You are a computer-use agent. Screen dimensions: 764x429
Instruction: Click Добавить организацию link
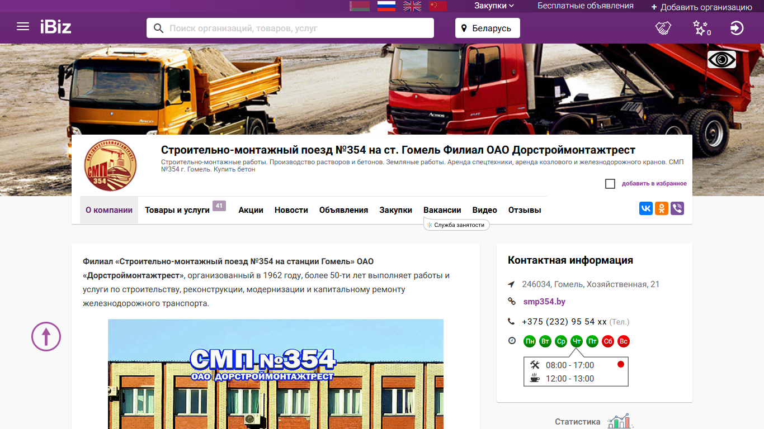tap(702, 7)
